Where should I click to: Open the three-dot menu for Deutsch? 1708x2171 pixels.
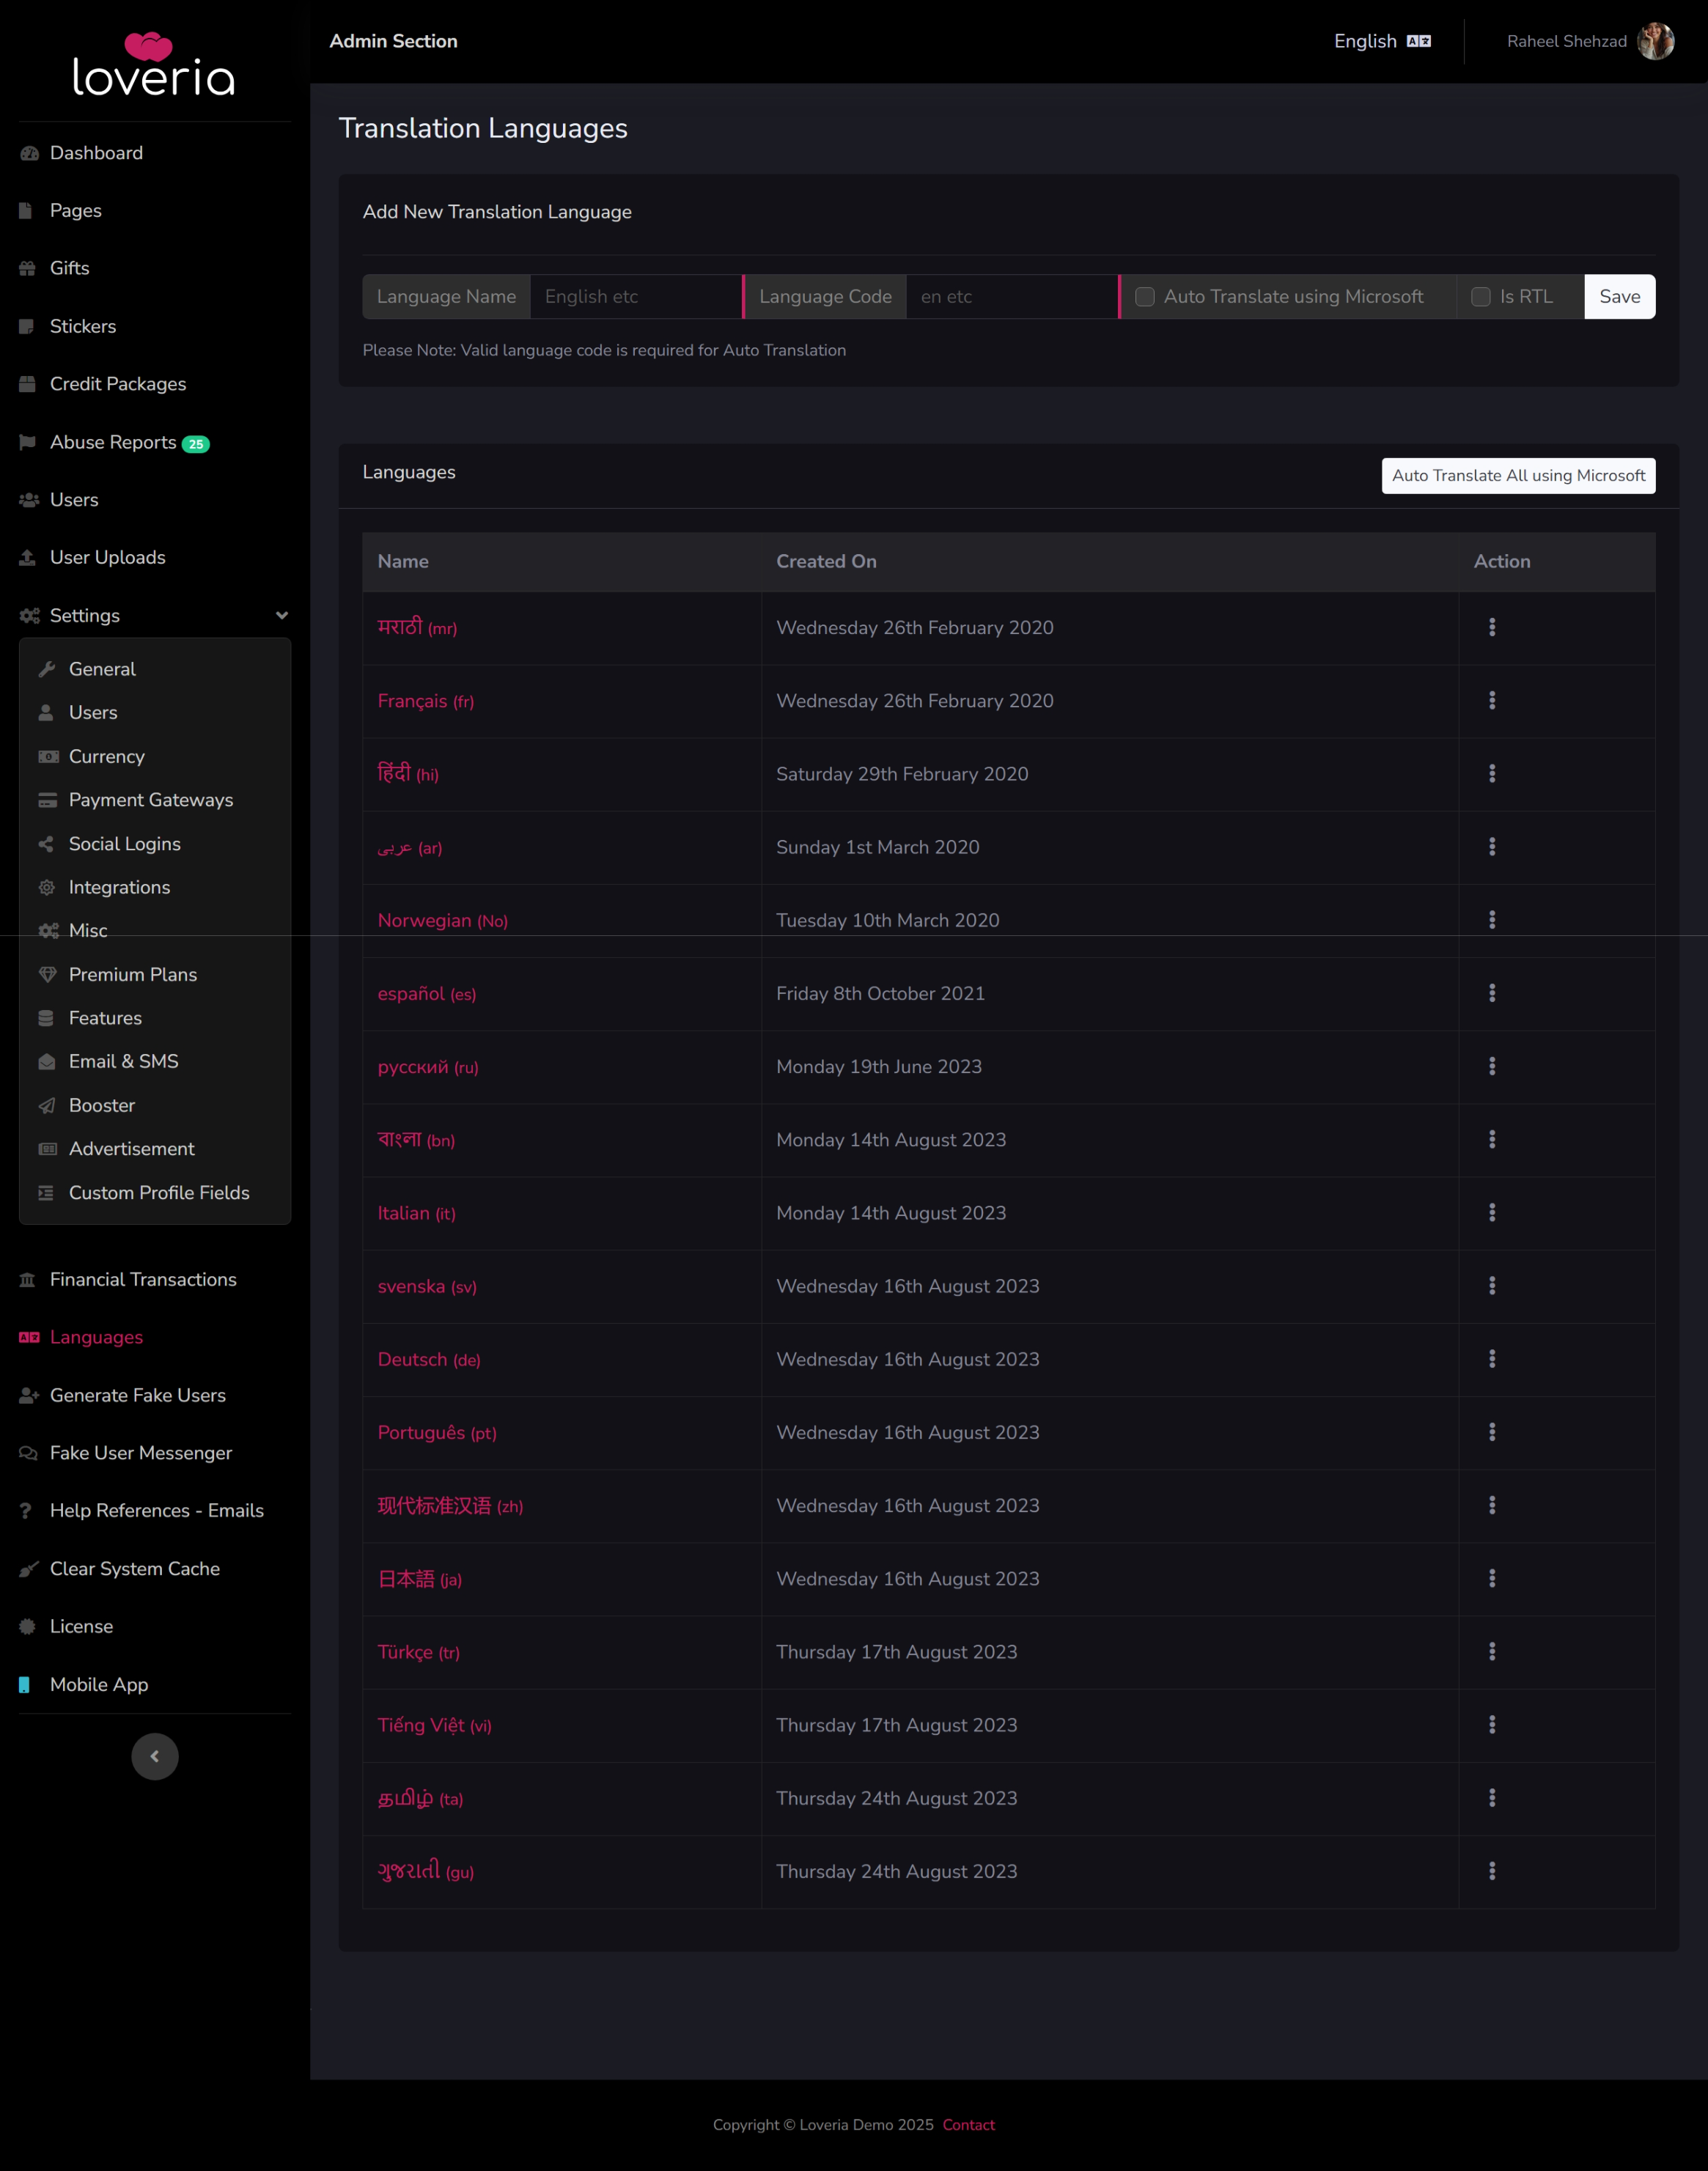click(1492, 1359)
